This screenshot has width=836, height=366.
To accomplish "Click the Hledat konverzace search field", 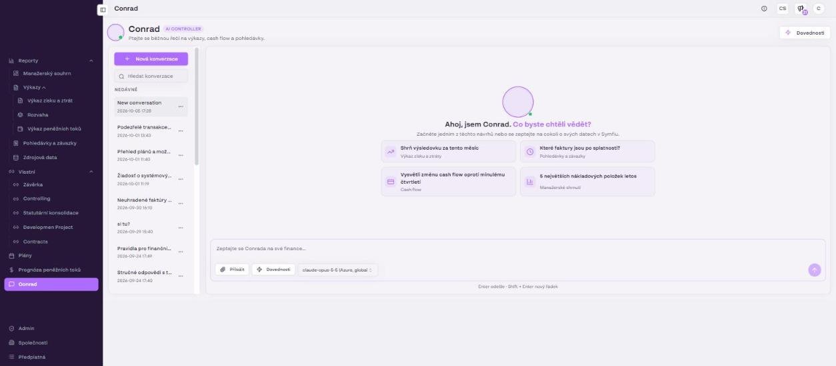I will 151,76.
